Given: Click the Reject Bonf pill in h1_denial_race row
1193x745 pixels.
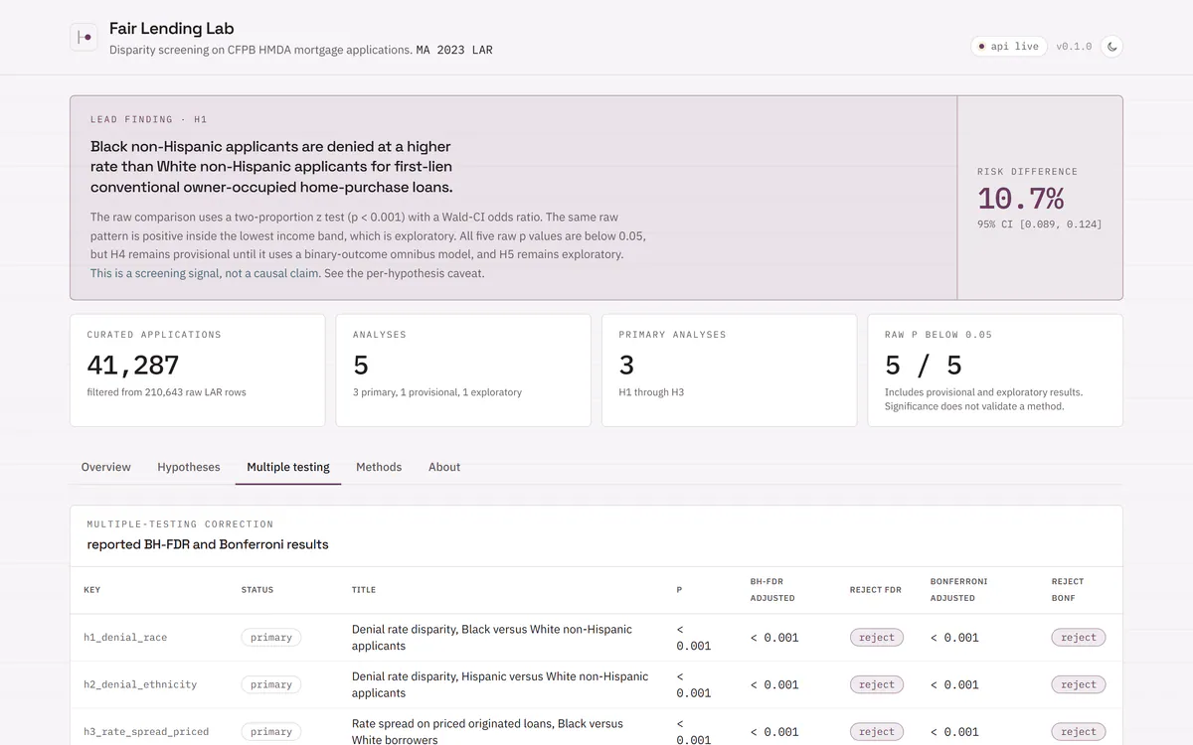Looking at the screenshot, I should [x=1079, y=638].
